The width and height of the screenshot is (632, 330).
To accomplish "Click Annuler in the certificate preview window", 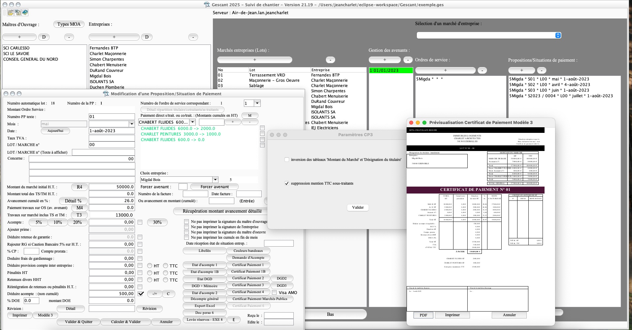I will 509,315.
